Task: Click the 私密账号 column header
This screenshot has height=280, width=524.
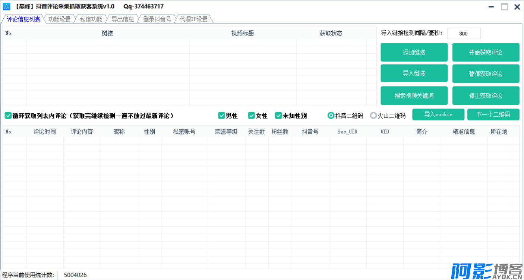Action: point(184,132)
